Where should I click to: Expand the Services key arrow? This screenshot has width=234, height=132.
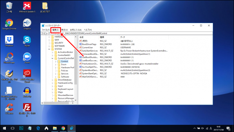(x=55, y=74)
